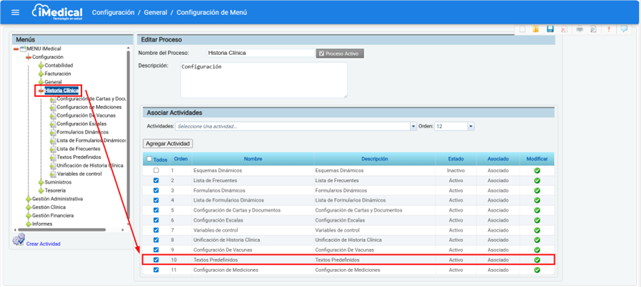Toggle the Proceso Activo button
The image size is (641, 287).
pyautogui.click(x=340, y=54)
